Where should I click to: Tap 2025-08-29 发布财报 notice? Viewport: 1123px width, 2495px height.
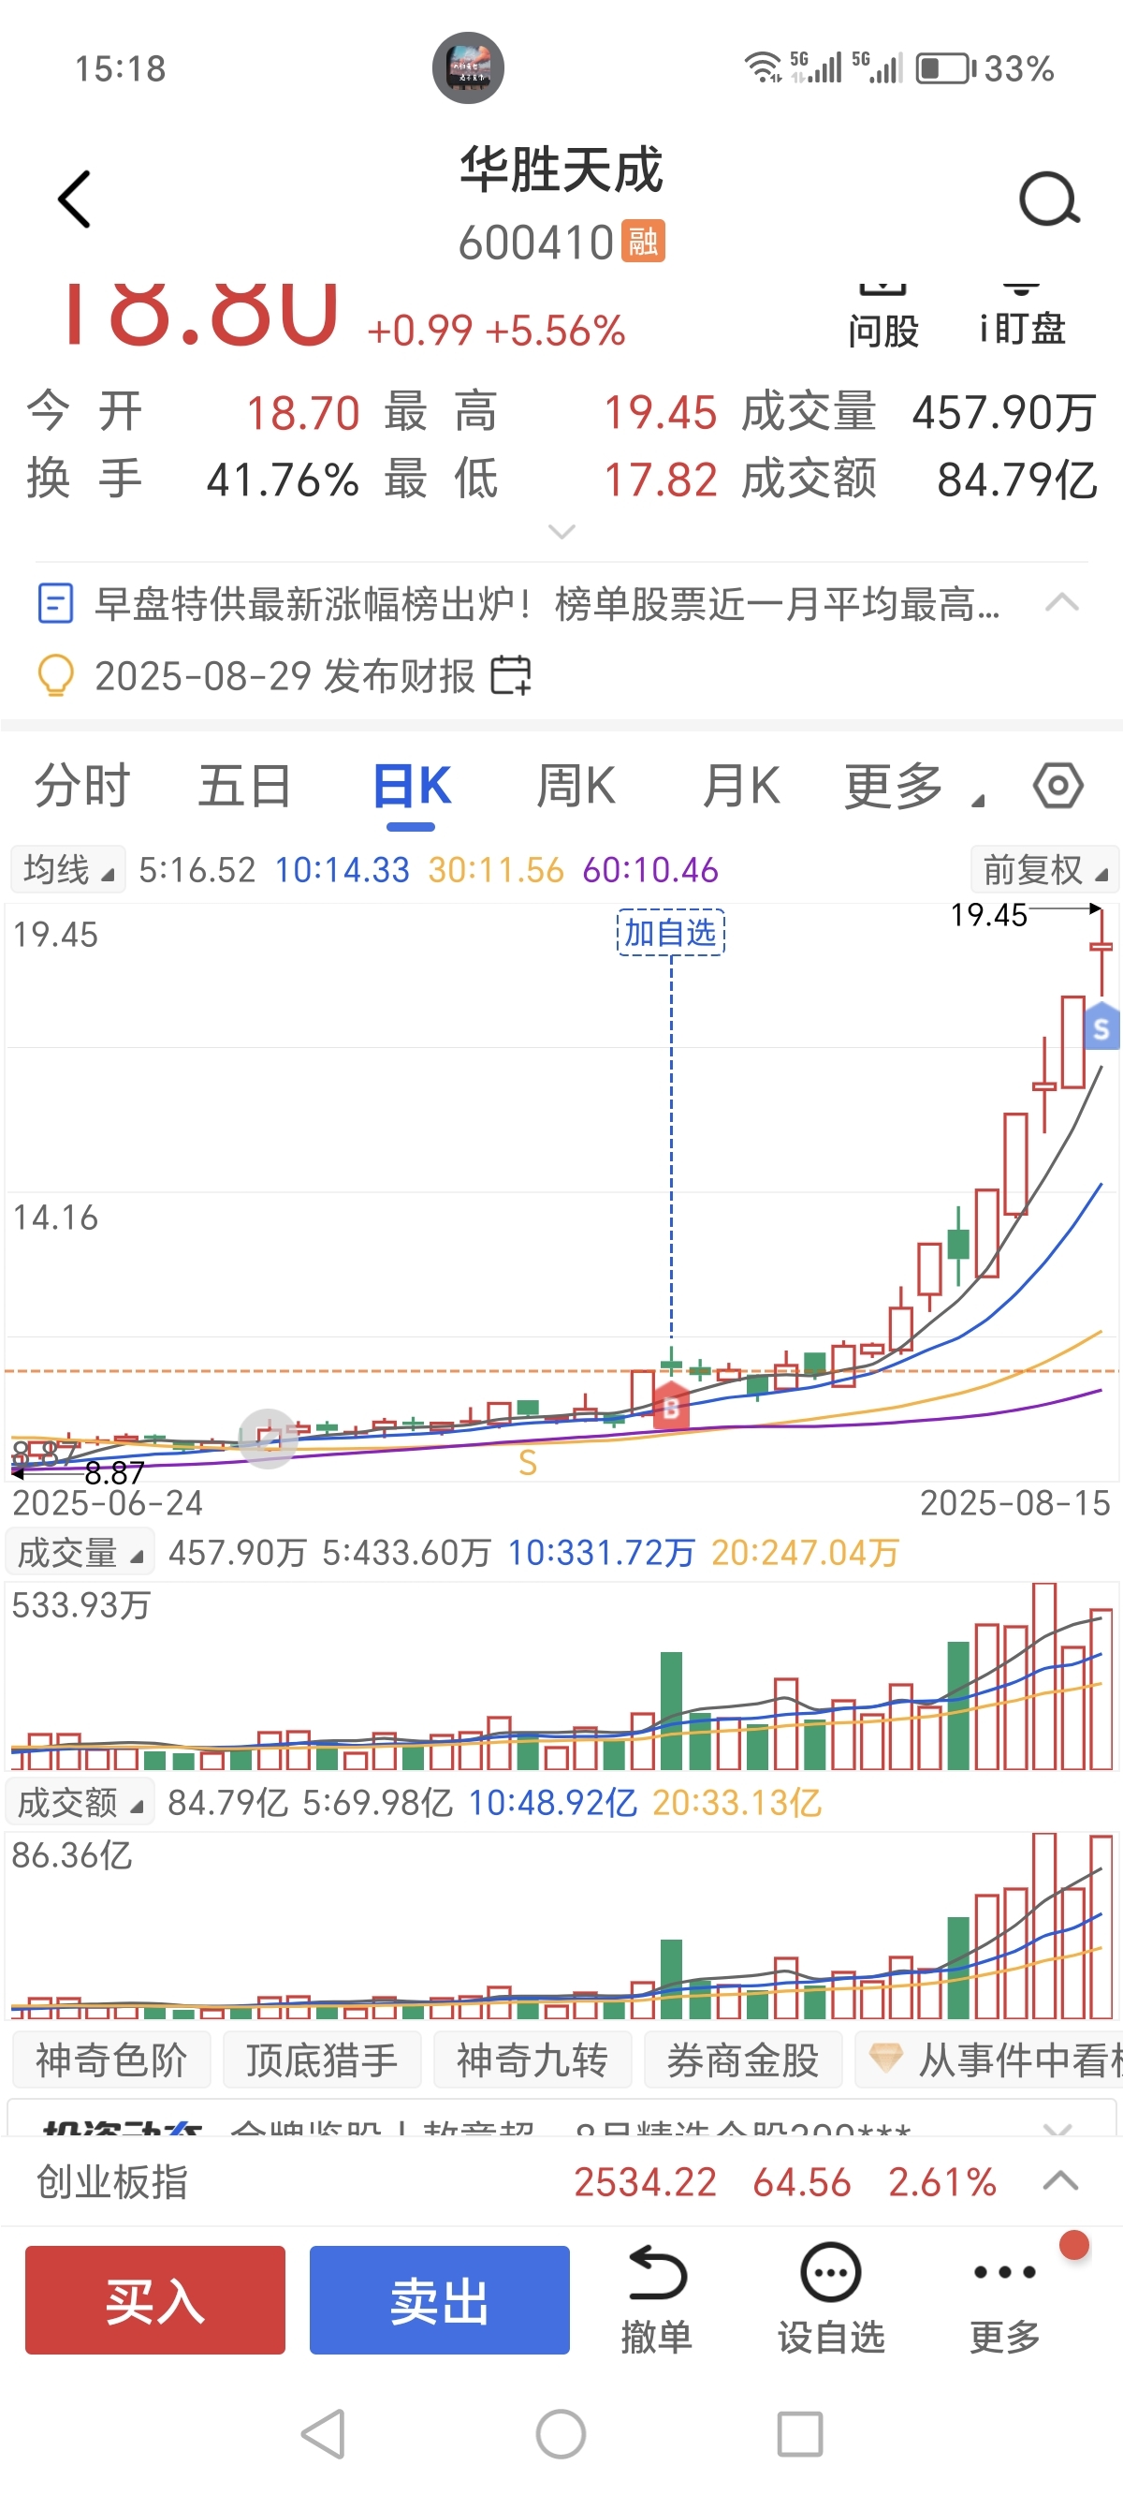tap(284, 675)
